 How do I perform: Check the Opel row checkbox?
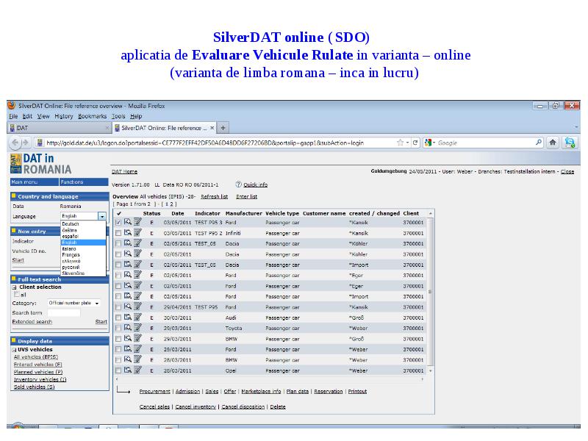[x=118, y=370]
